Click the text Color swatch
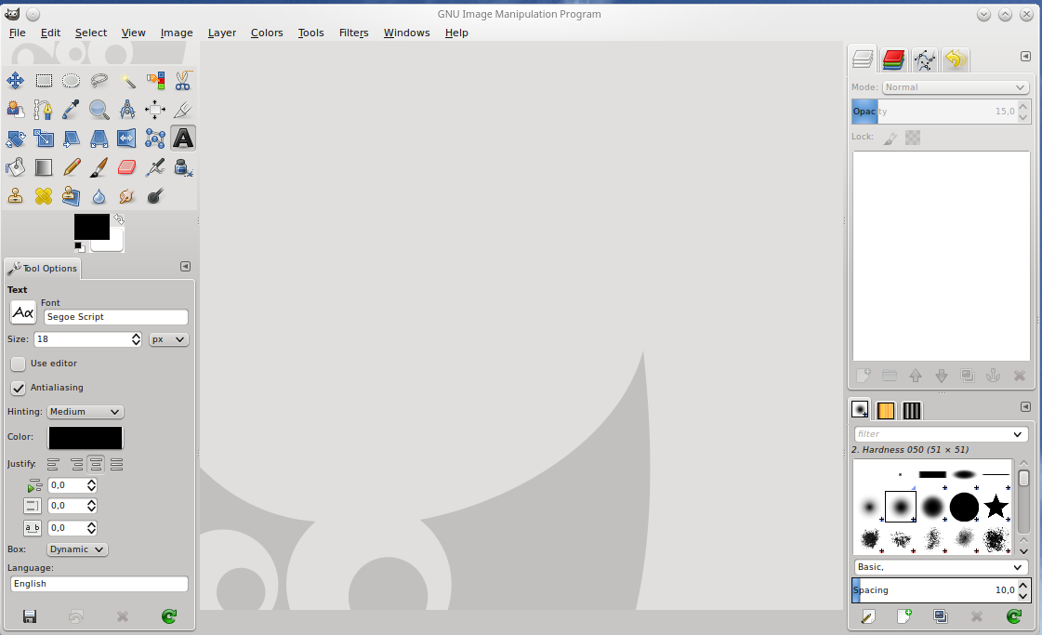Screen dimensions: 1042x635 tap(86, 438)
